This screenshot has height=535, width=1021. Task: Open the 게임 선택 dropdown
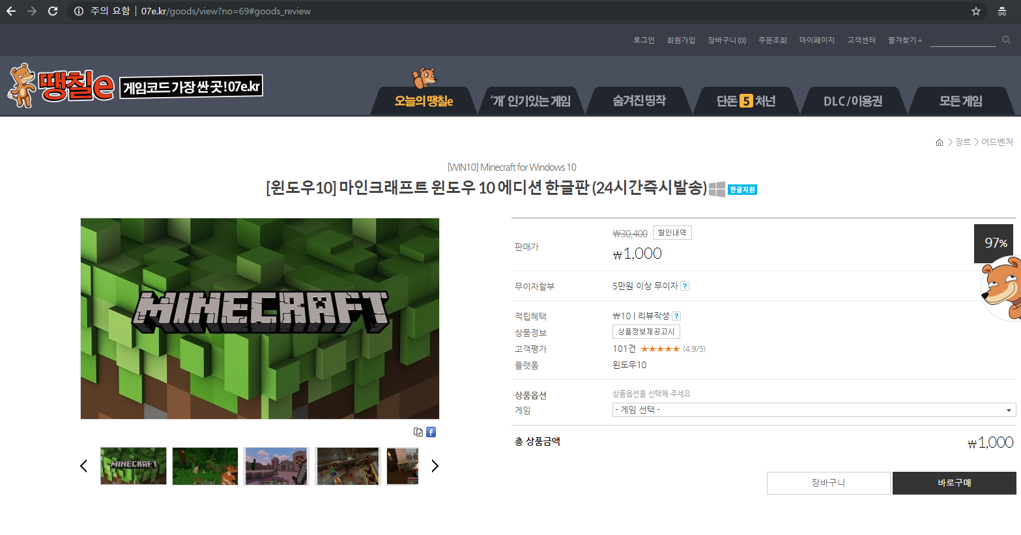click(x=814, y=410)
